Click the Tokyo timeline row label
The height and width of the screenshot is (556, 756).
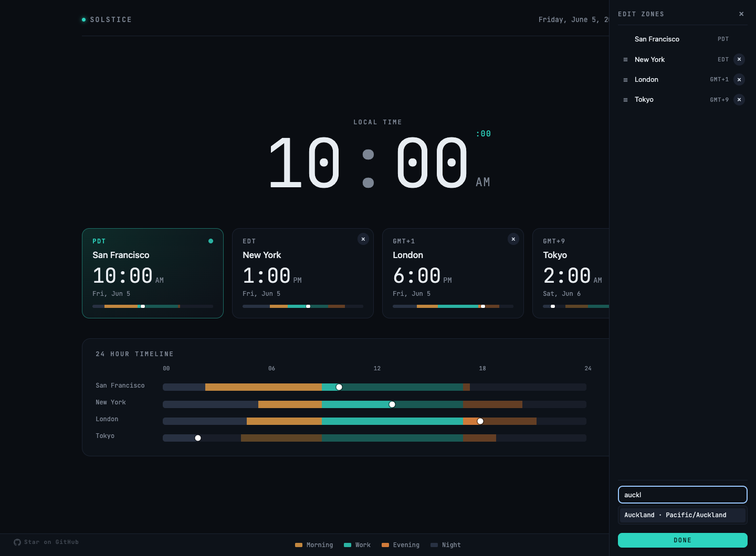coord(105,436)
